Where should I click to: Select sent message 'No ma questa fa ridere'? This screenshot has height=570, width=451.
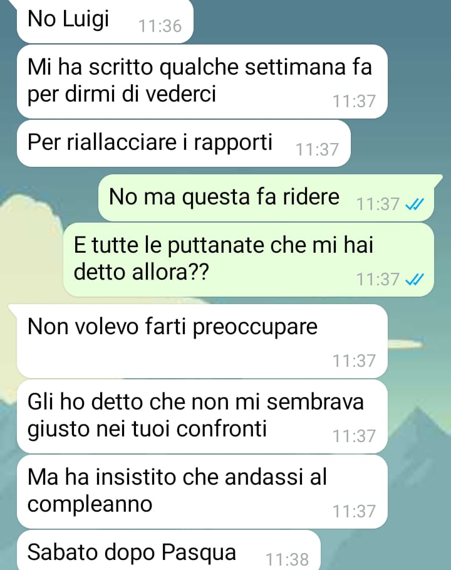coord(266,198)
